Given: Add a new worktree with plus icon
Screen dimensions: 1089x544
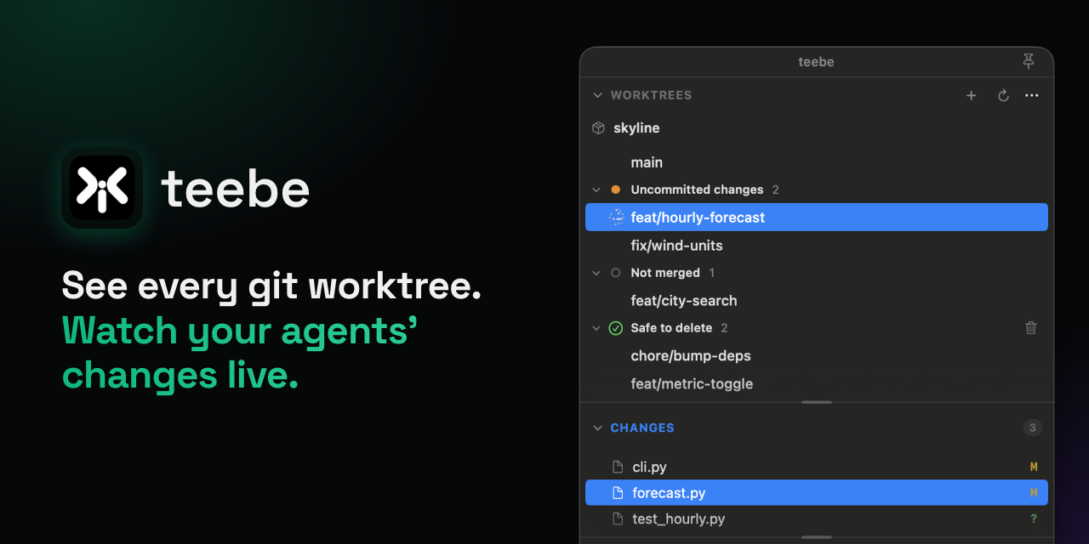Looking at the screenshot, I should coord(972,95).
